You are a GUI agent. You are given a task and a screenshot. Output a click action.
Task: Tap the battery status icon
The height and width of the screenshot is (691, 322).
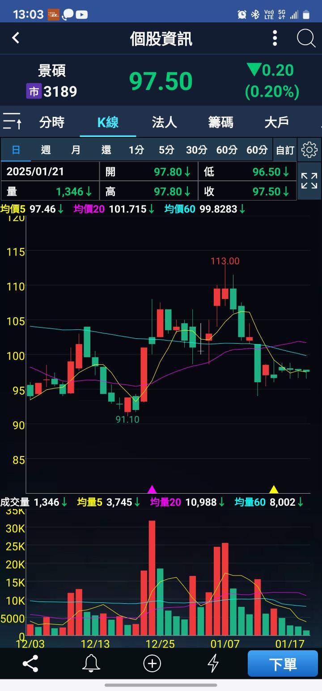pyautogui.click(x=306, y=14)
